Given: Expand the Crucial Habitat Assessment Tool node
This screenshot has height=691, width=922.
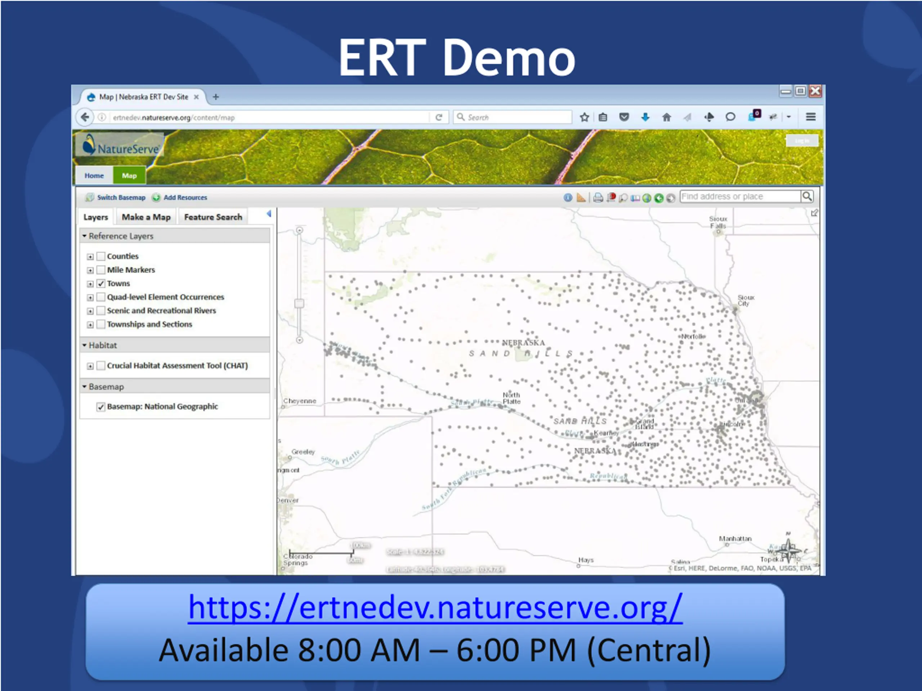Looking at the screenshot, I should point(90,366).
